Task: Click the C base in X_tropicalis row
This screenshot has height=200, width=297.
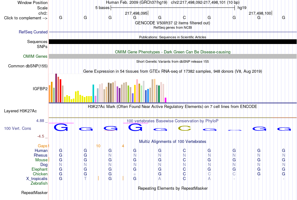Action: (184, 179)
